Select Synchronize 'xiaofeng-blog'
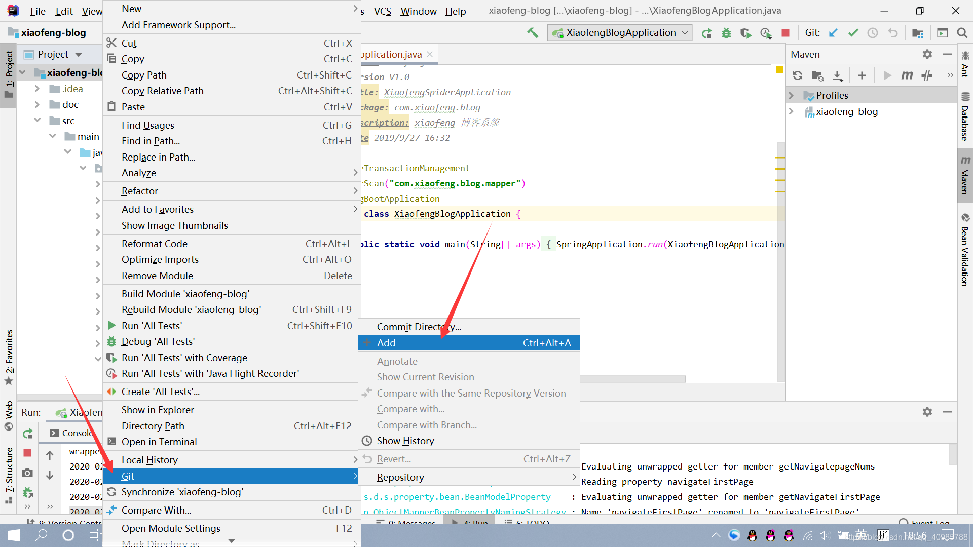 click(232, 492)
